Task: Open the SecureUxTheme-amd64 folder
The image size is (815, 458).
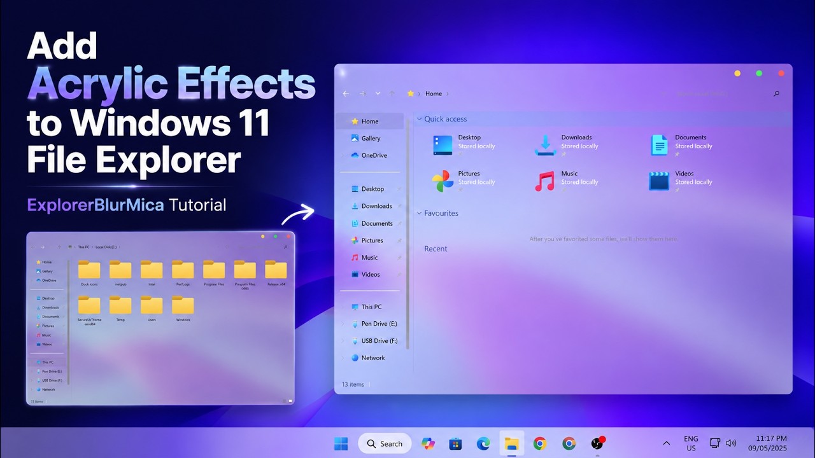Action: coord(89,311)
